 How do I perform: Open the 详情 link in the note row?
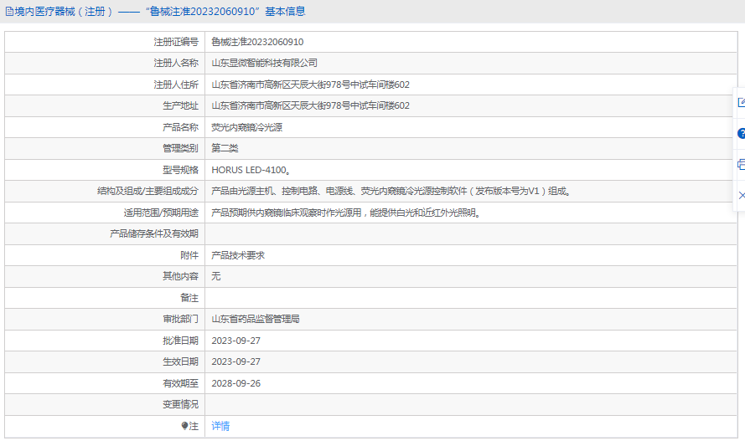coord(220,426)
